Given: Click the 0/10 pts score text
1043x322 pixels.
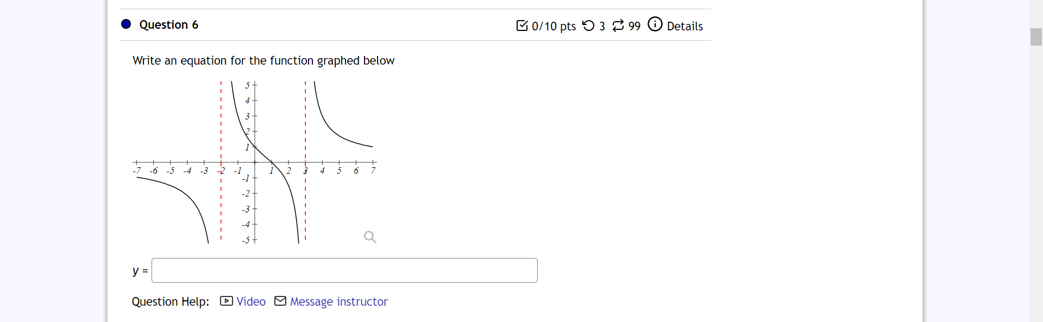Looking at the screenshot, I should [554, 26].
